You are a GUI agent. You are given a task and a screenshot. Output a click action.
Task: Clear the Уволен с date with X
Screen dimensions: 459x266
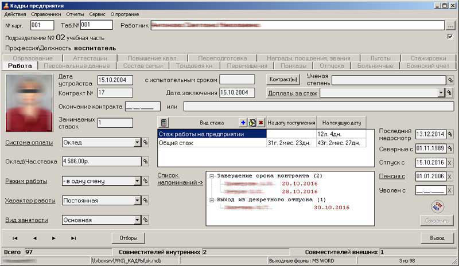coord(450,190)
